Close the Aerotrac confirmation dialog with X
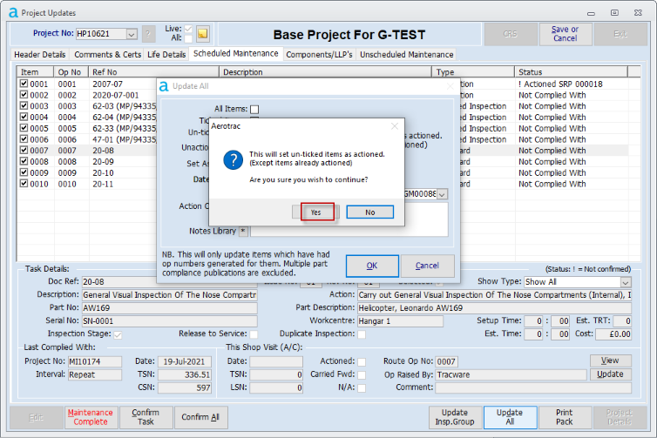The height and width of the screenshot is (438, 657). (x=394, y=126)
